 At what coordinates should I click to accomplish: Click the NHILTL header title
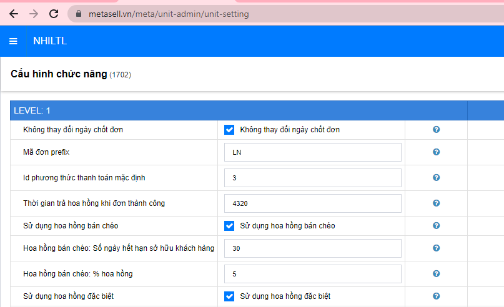click(50, 42)
